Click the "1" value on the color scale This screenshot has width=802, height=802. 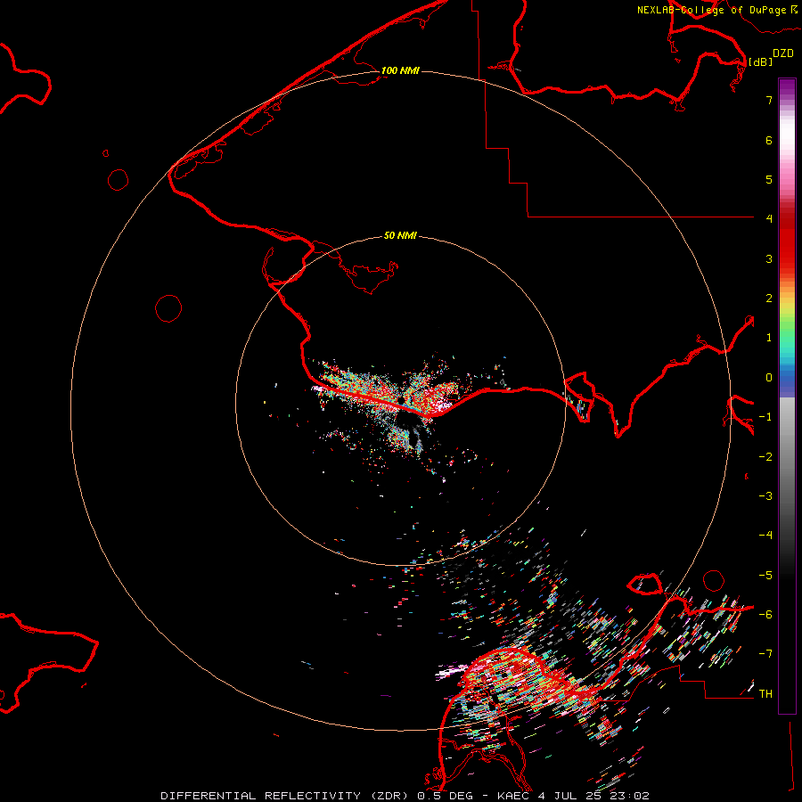click(x=769, y=338)
